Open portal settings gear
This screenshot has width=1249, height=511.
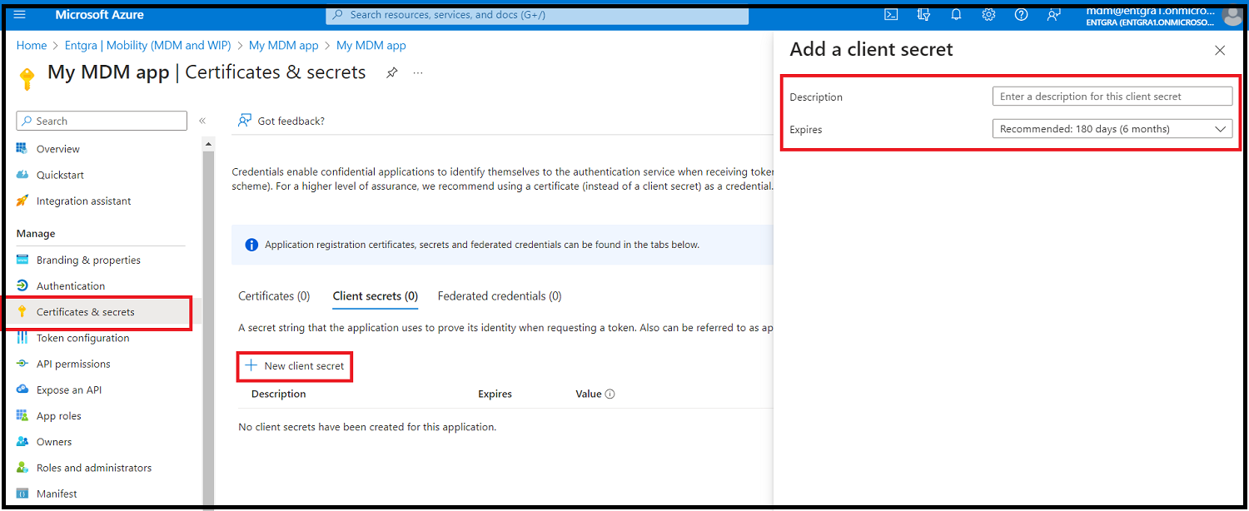pos(988,15)
